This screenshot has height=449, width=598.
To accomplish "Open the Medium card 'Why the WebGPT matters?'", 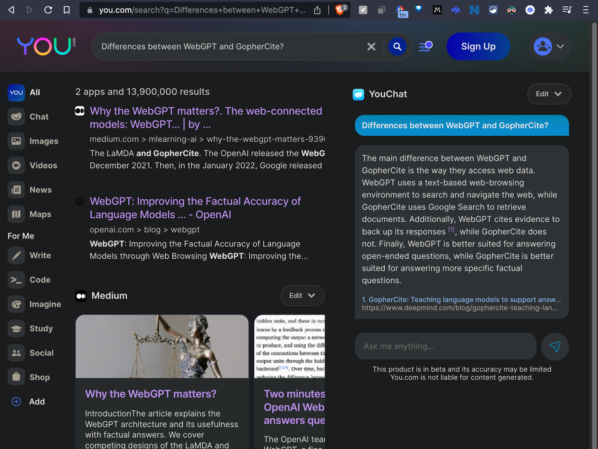I will [x=151, y=394].
